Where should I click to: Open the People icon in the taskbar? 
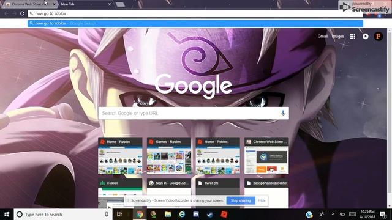pyautogui.click(x=322, y=215)
